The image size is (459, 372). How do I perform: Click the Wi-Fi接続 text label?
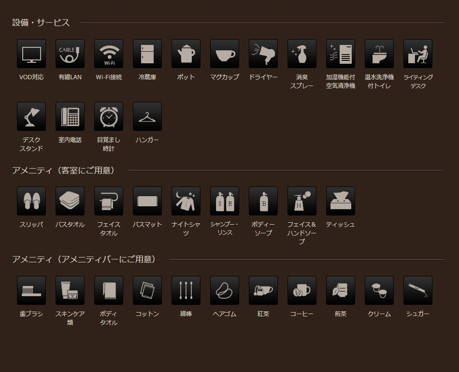109,77
